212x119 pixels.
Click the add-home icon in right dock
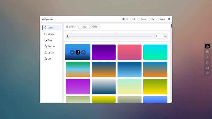point(207,62)
